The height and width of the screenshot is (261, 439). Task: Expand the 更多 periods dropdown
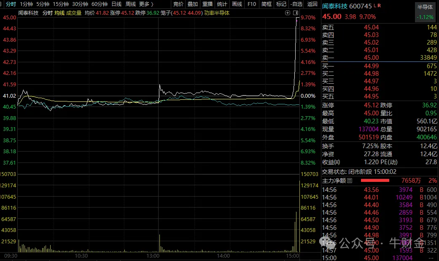[146, 4]
